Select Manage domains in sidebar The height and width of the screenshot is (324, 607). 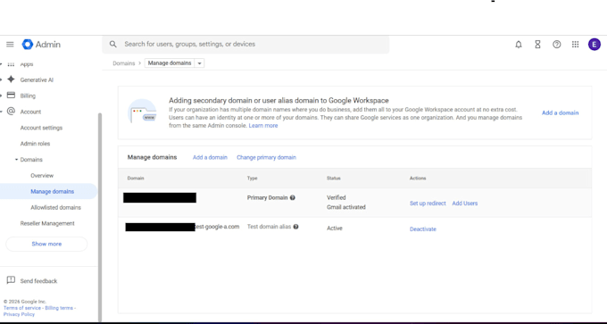coord(48,191)
